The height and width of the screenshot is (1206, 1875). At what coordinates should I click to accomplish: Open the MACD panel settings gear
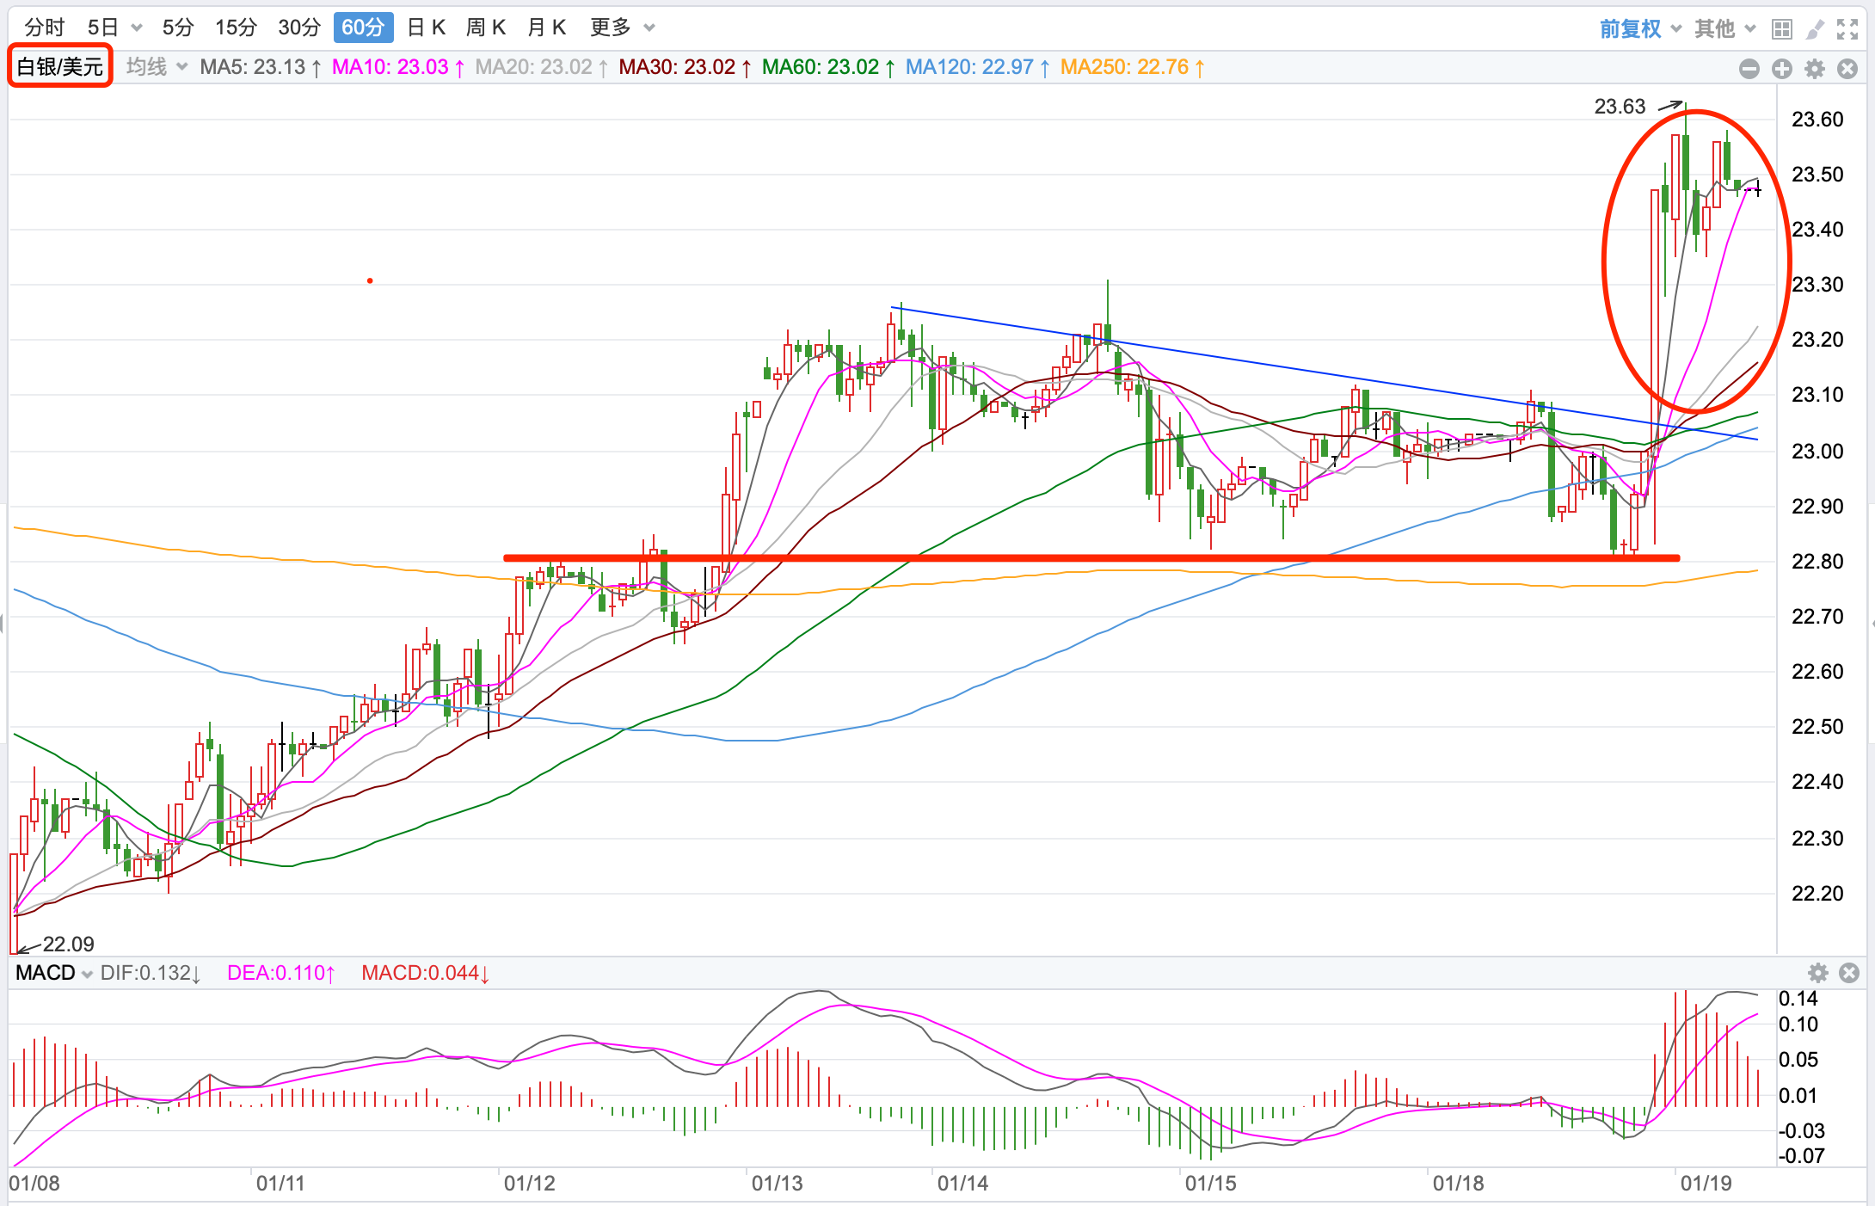[x=1817, y=973]
